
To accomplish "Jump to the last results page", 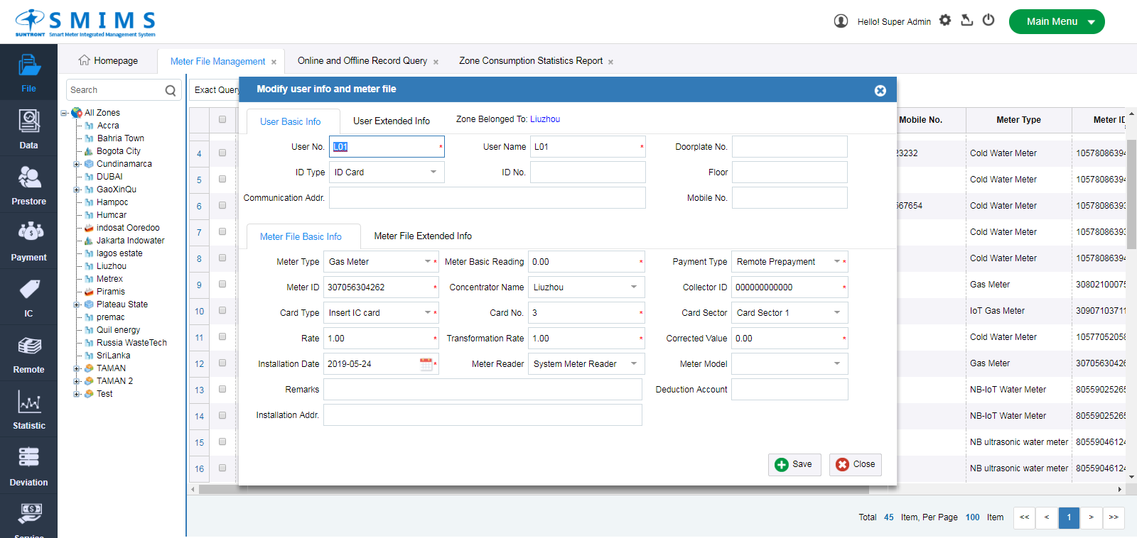I will [x=1114, y=517].
